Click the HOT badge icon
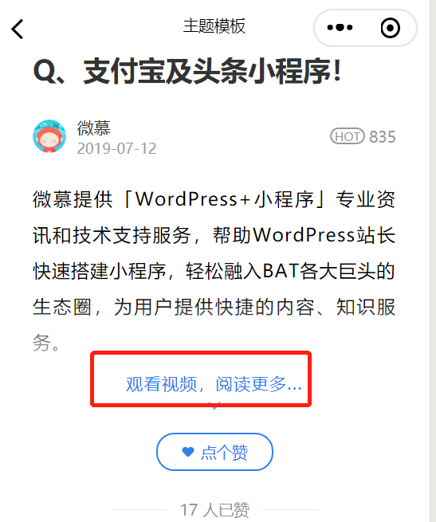Image resolution: width=436 pixels, height=522 pixels. (347, 136)
